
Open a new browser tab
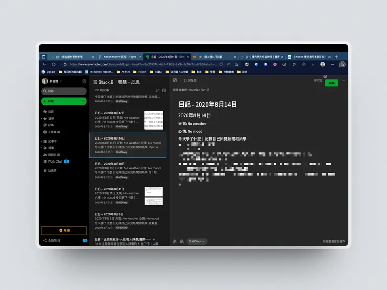coord(336,57)
